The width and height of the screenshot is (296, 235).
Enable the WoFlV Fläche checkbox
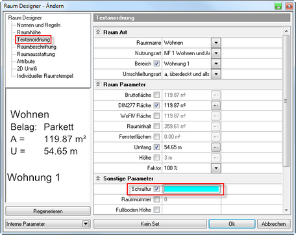(156, 116)
